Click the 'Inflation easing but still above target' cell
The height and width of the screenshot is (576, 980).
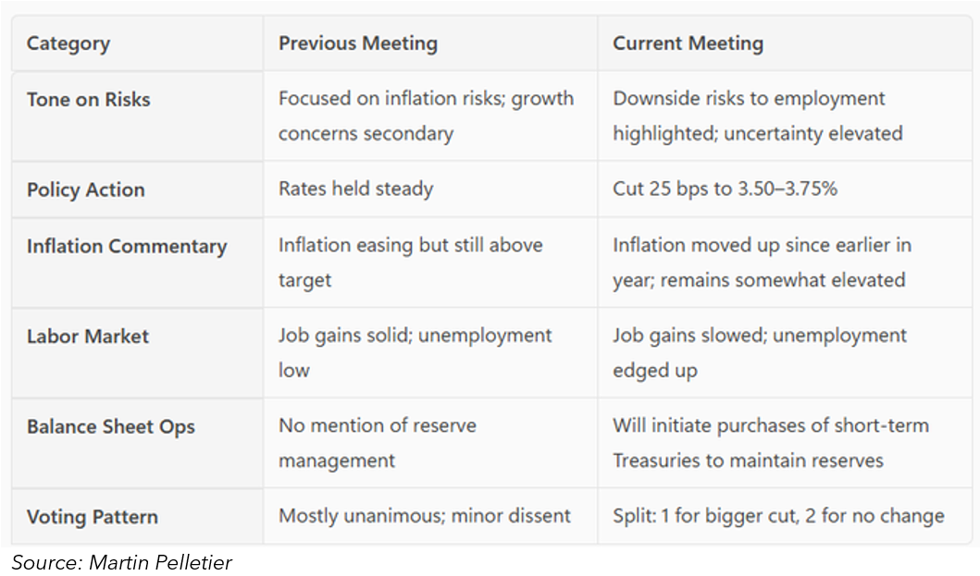(410, 262)
